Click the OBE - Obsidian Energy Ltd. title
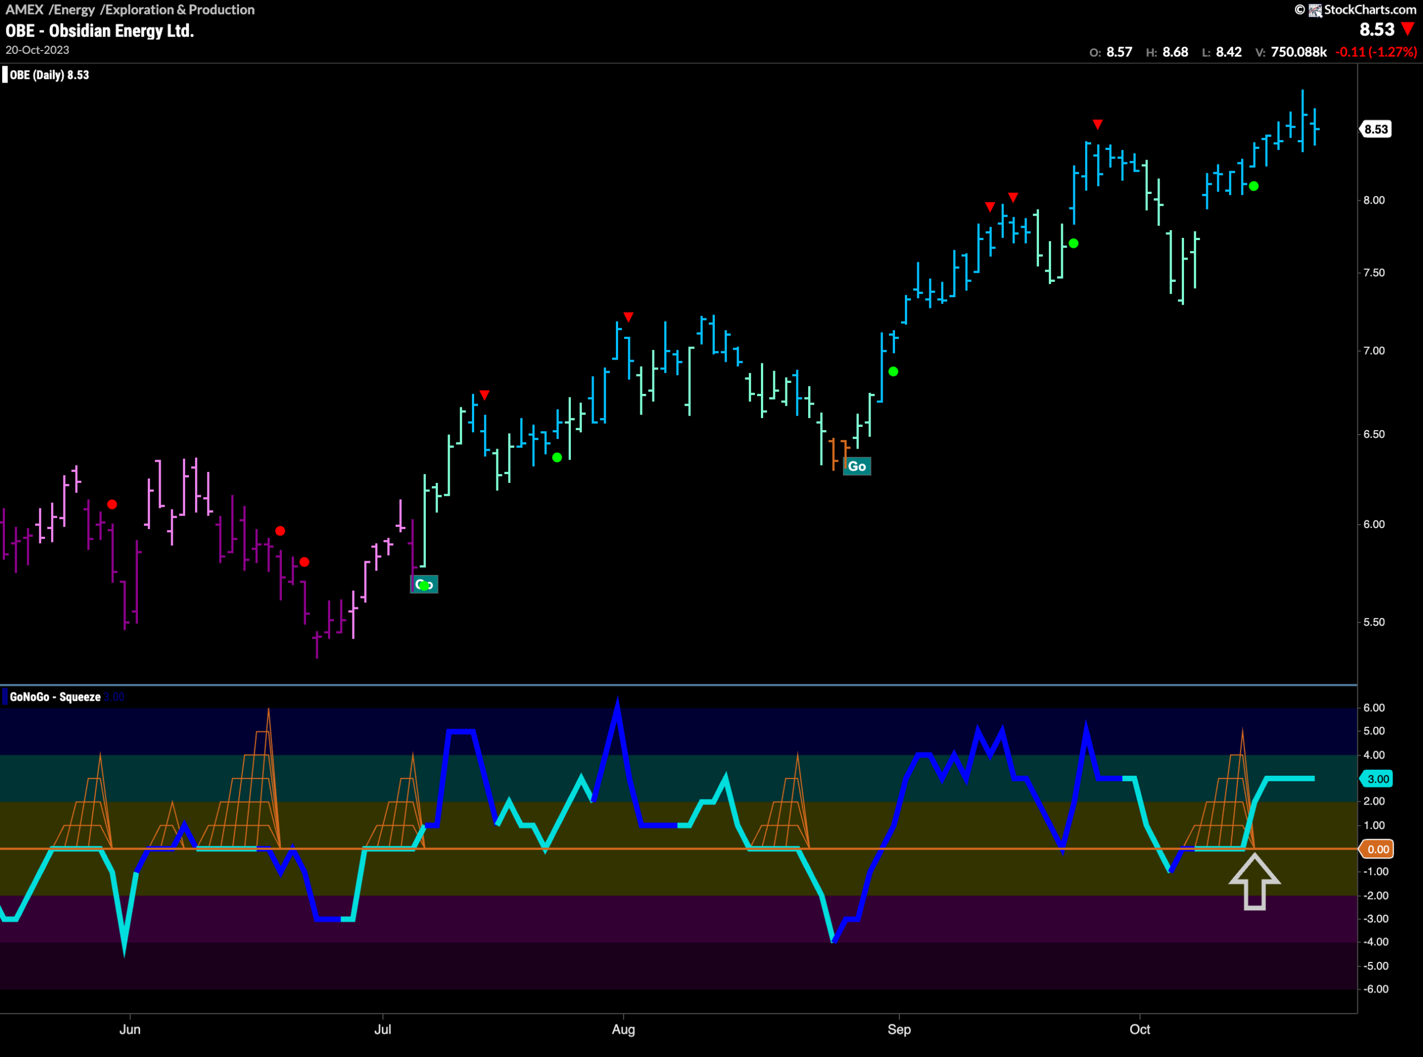This screenshot has width=1423, height=1057. 100,31
